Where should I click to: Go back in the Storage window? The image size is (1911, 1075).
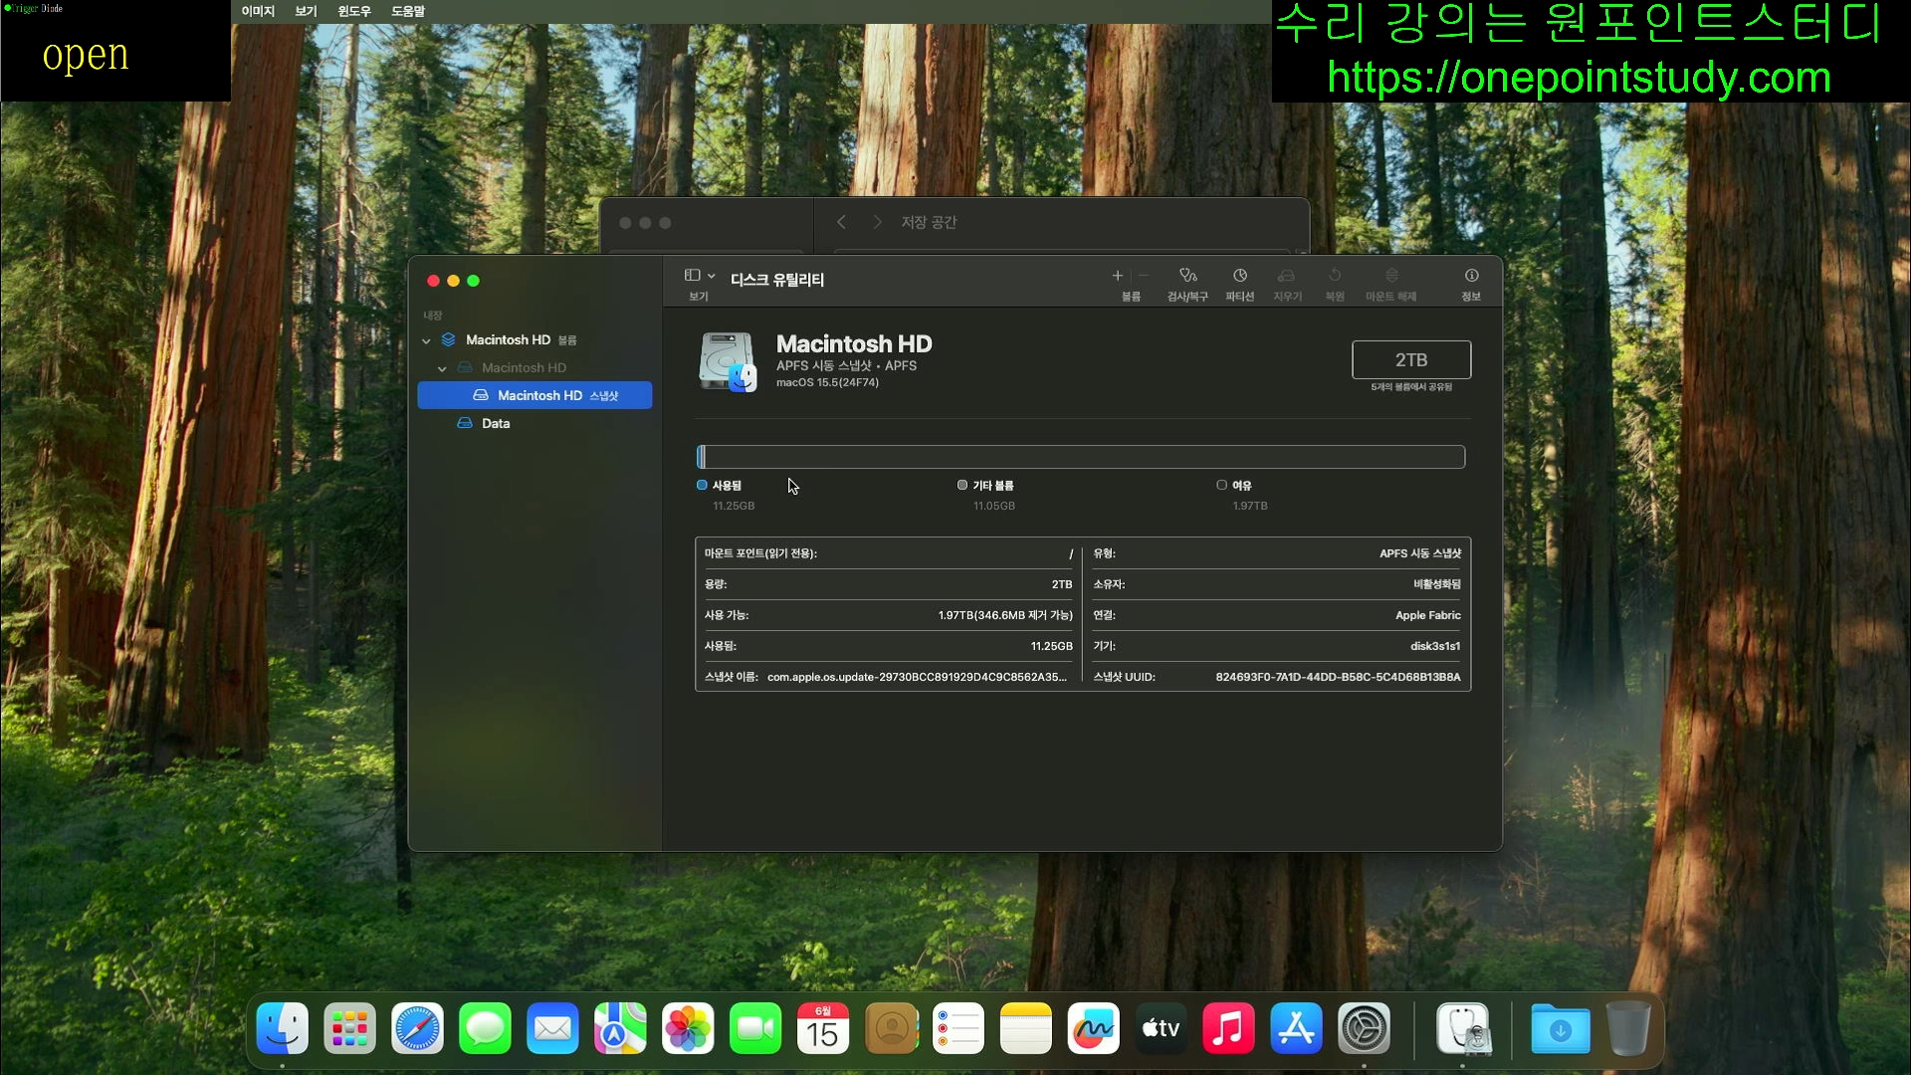[841, 222]
